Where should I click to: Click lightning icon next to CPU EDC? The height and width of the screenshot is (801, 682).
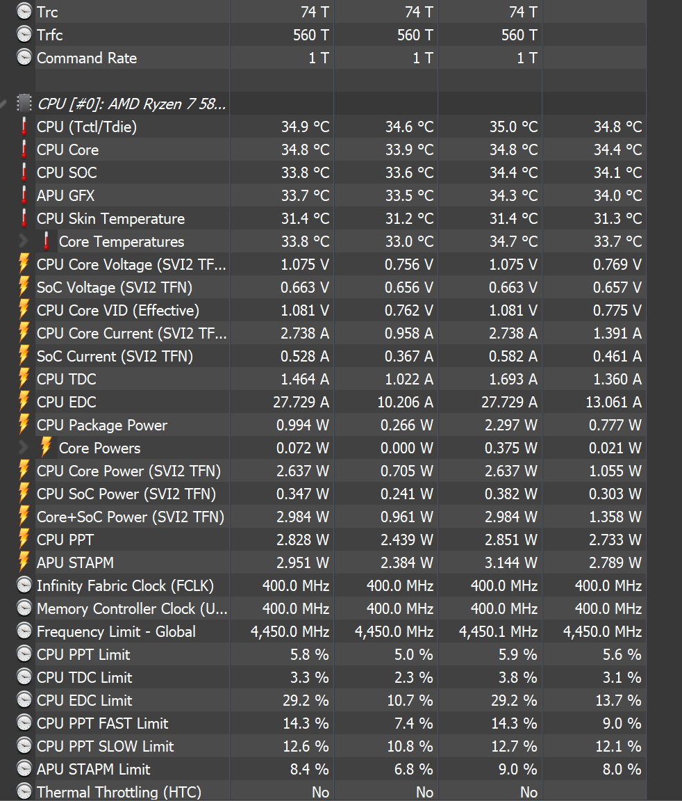point(24,401)
